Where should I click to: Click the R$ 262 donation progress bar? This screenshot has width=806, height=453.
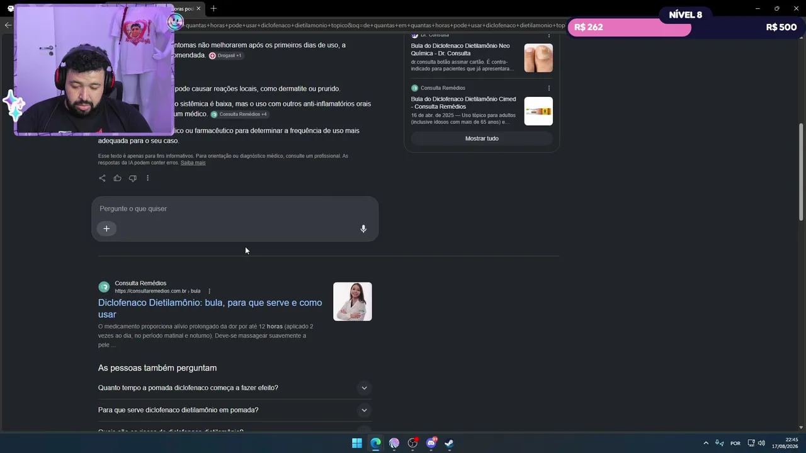point(630,27)
